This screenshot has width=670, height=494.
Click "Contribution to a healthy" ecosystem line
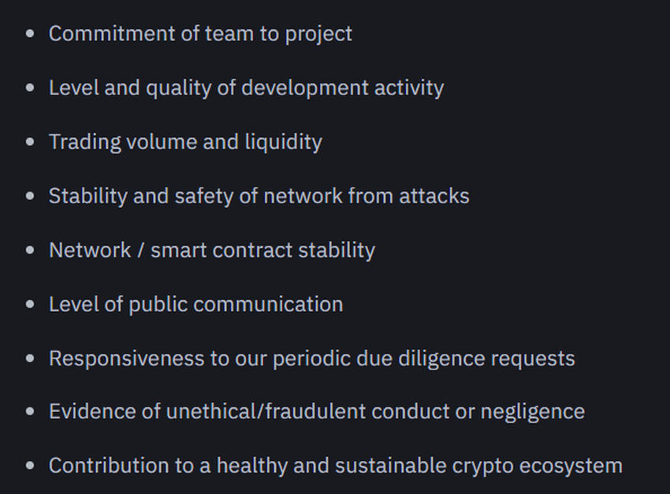(336, 466)
